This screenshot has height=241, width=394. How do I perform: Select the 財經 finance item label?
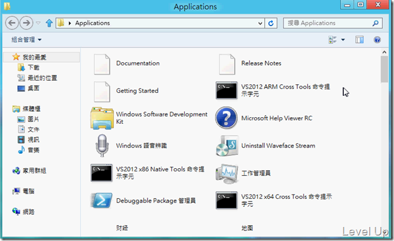tap(122, 228)
